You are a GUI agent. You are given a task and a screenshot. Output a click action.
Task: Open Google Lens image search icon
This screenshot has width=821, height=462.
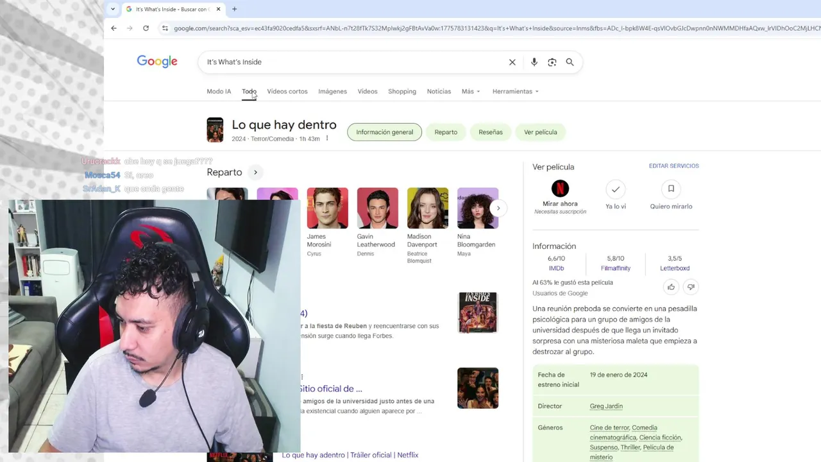(552, 62)
